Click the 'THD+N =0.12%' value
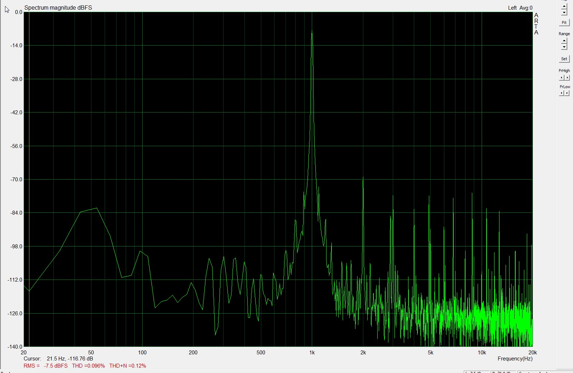The image size is (573, 373). click(128, 366)
